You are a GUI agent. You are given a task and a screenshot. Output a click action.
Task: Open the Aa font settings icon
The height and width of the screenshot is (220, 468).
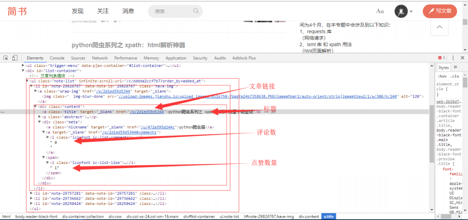click(380, 11)
